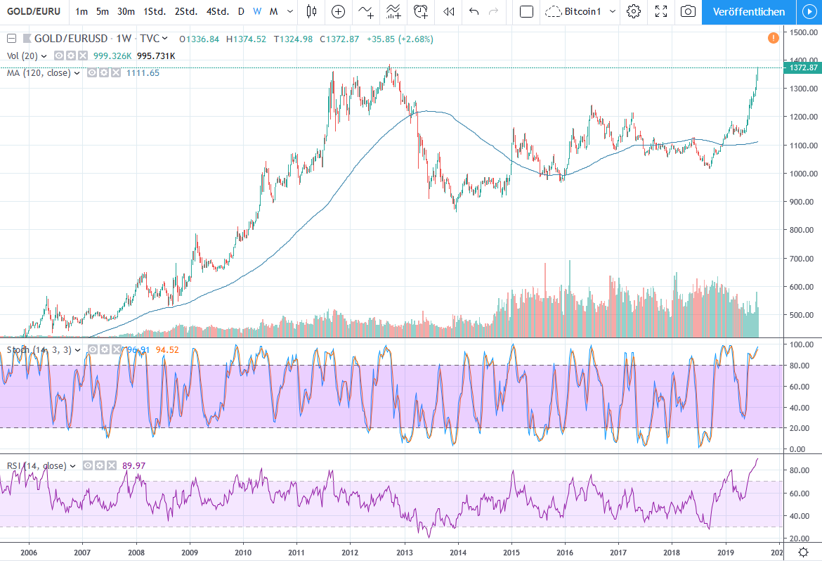This screenshot has width=822, height=561.
Task: Redo the last chart action
Action: tap(493, 11)
